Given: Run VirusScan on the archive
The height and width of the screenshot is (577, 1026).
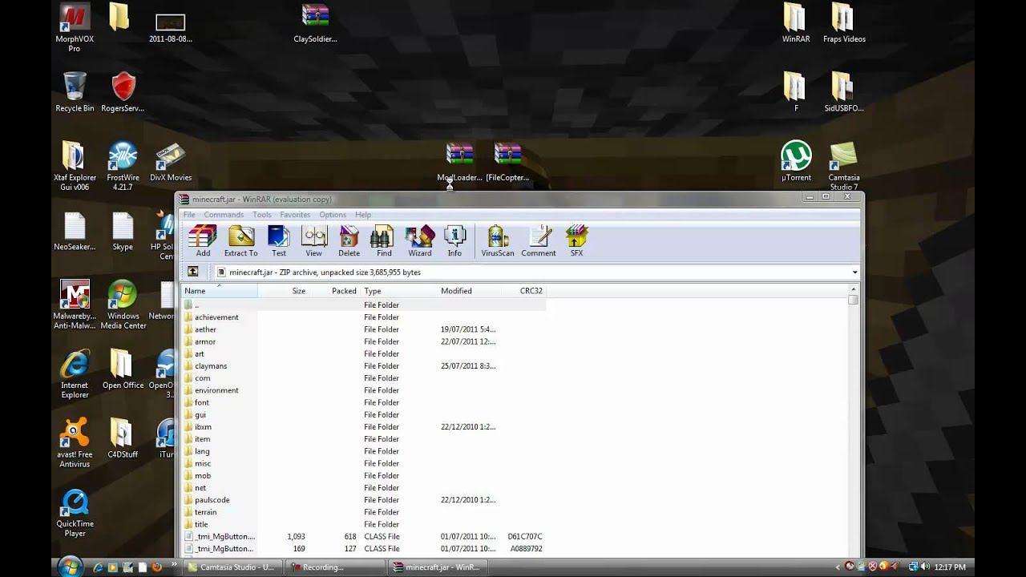Looking at the screenshot, I should point(497,240).
